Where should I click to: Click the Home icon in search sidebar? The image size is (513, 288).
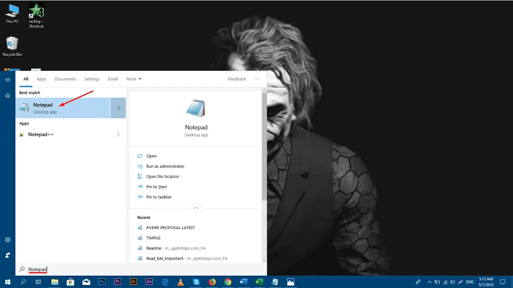tap(8, 95)
